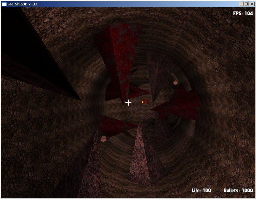Maximize the StarShip3D window
256x199 pixels.
tap(246, 4)
